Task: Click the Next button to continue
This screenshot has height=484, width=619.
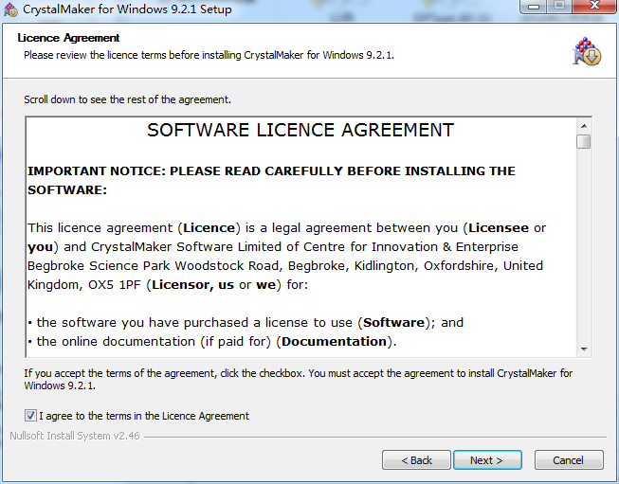Action: 487,460
